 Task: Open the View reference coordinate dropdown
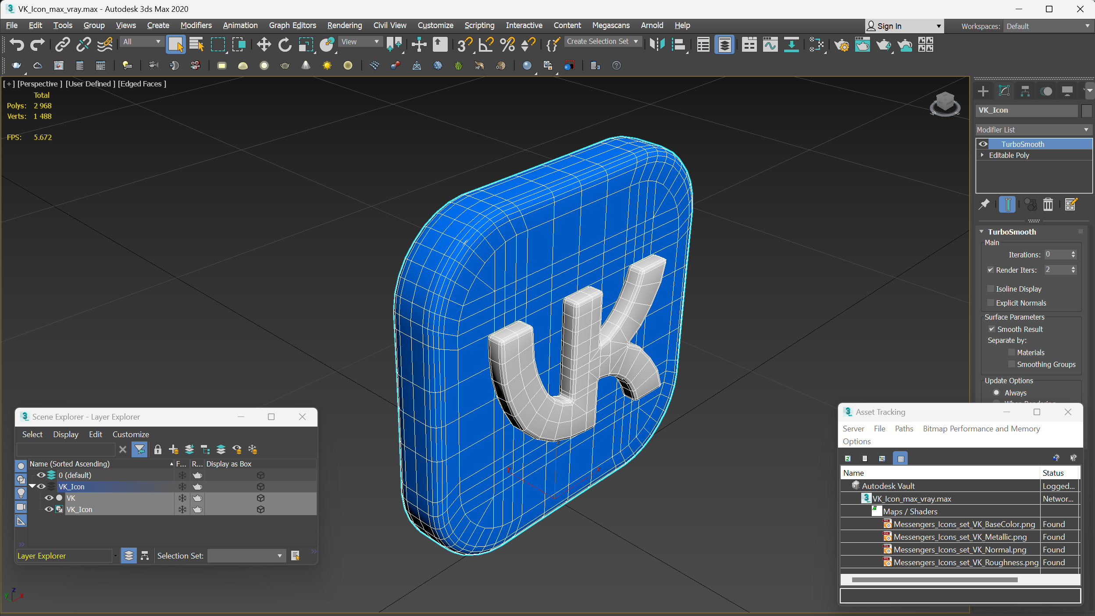click(x=360, y=42)
